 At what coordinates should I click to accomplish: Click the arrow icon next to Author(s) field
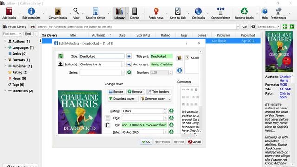[x=129, y=64]
